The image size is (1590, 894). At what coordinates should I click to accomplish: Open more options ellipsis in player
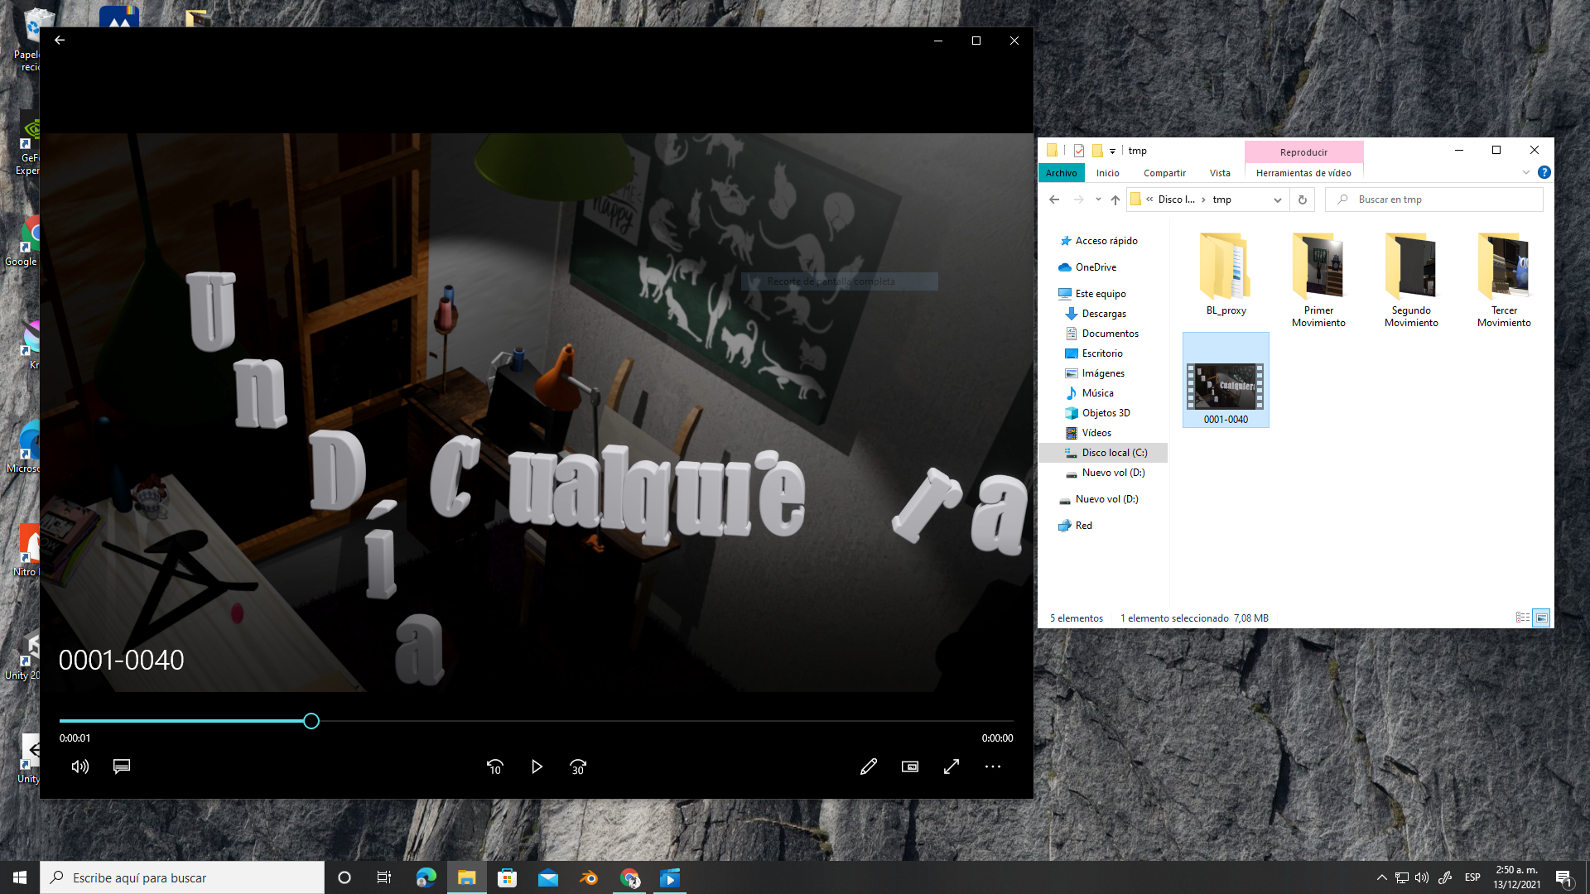(x=993, y=767)
